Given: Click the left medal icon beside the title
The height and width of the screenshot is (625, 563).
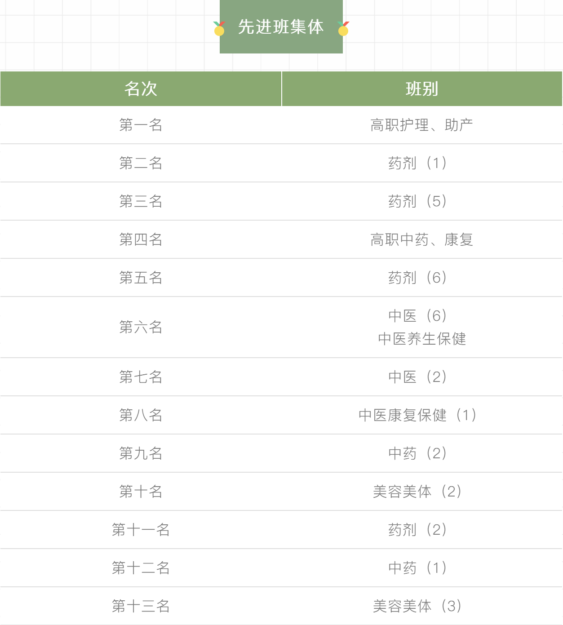Looking at the screenshot, I should (219, 28).
